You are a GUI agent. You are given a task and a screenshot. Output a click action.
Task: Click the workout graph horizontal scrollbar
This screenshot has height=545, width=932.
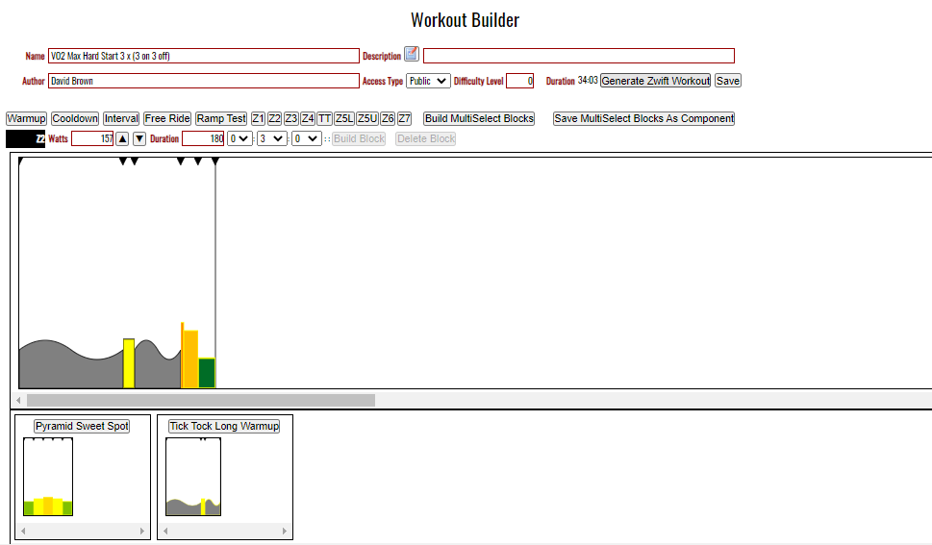pos(200,399)
